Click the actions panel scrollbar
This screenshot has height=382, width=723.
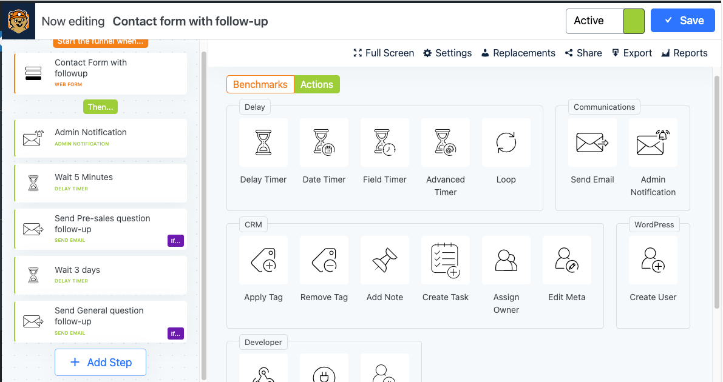click(716, 192)
